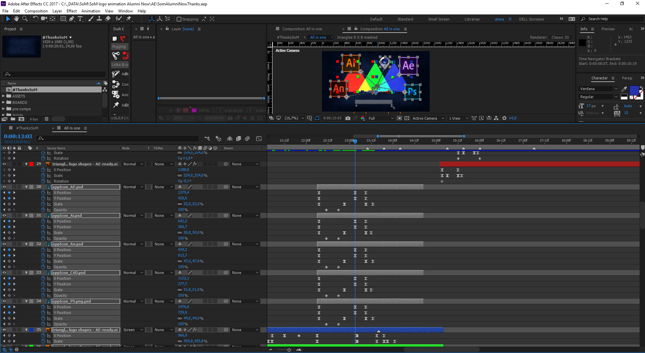Open the Composition menu
The image size is (645, 353).
coord(36,11)
